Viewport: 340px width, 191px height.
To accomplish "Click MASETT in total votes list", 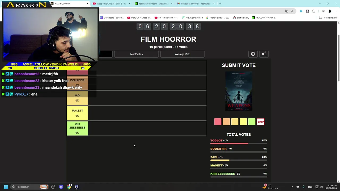I will (216, 165).
